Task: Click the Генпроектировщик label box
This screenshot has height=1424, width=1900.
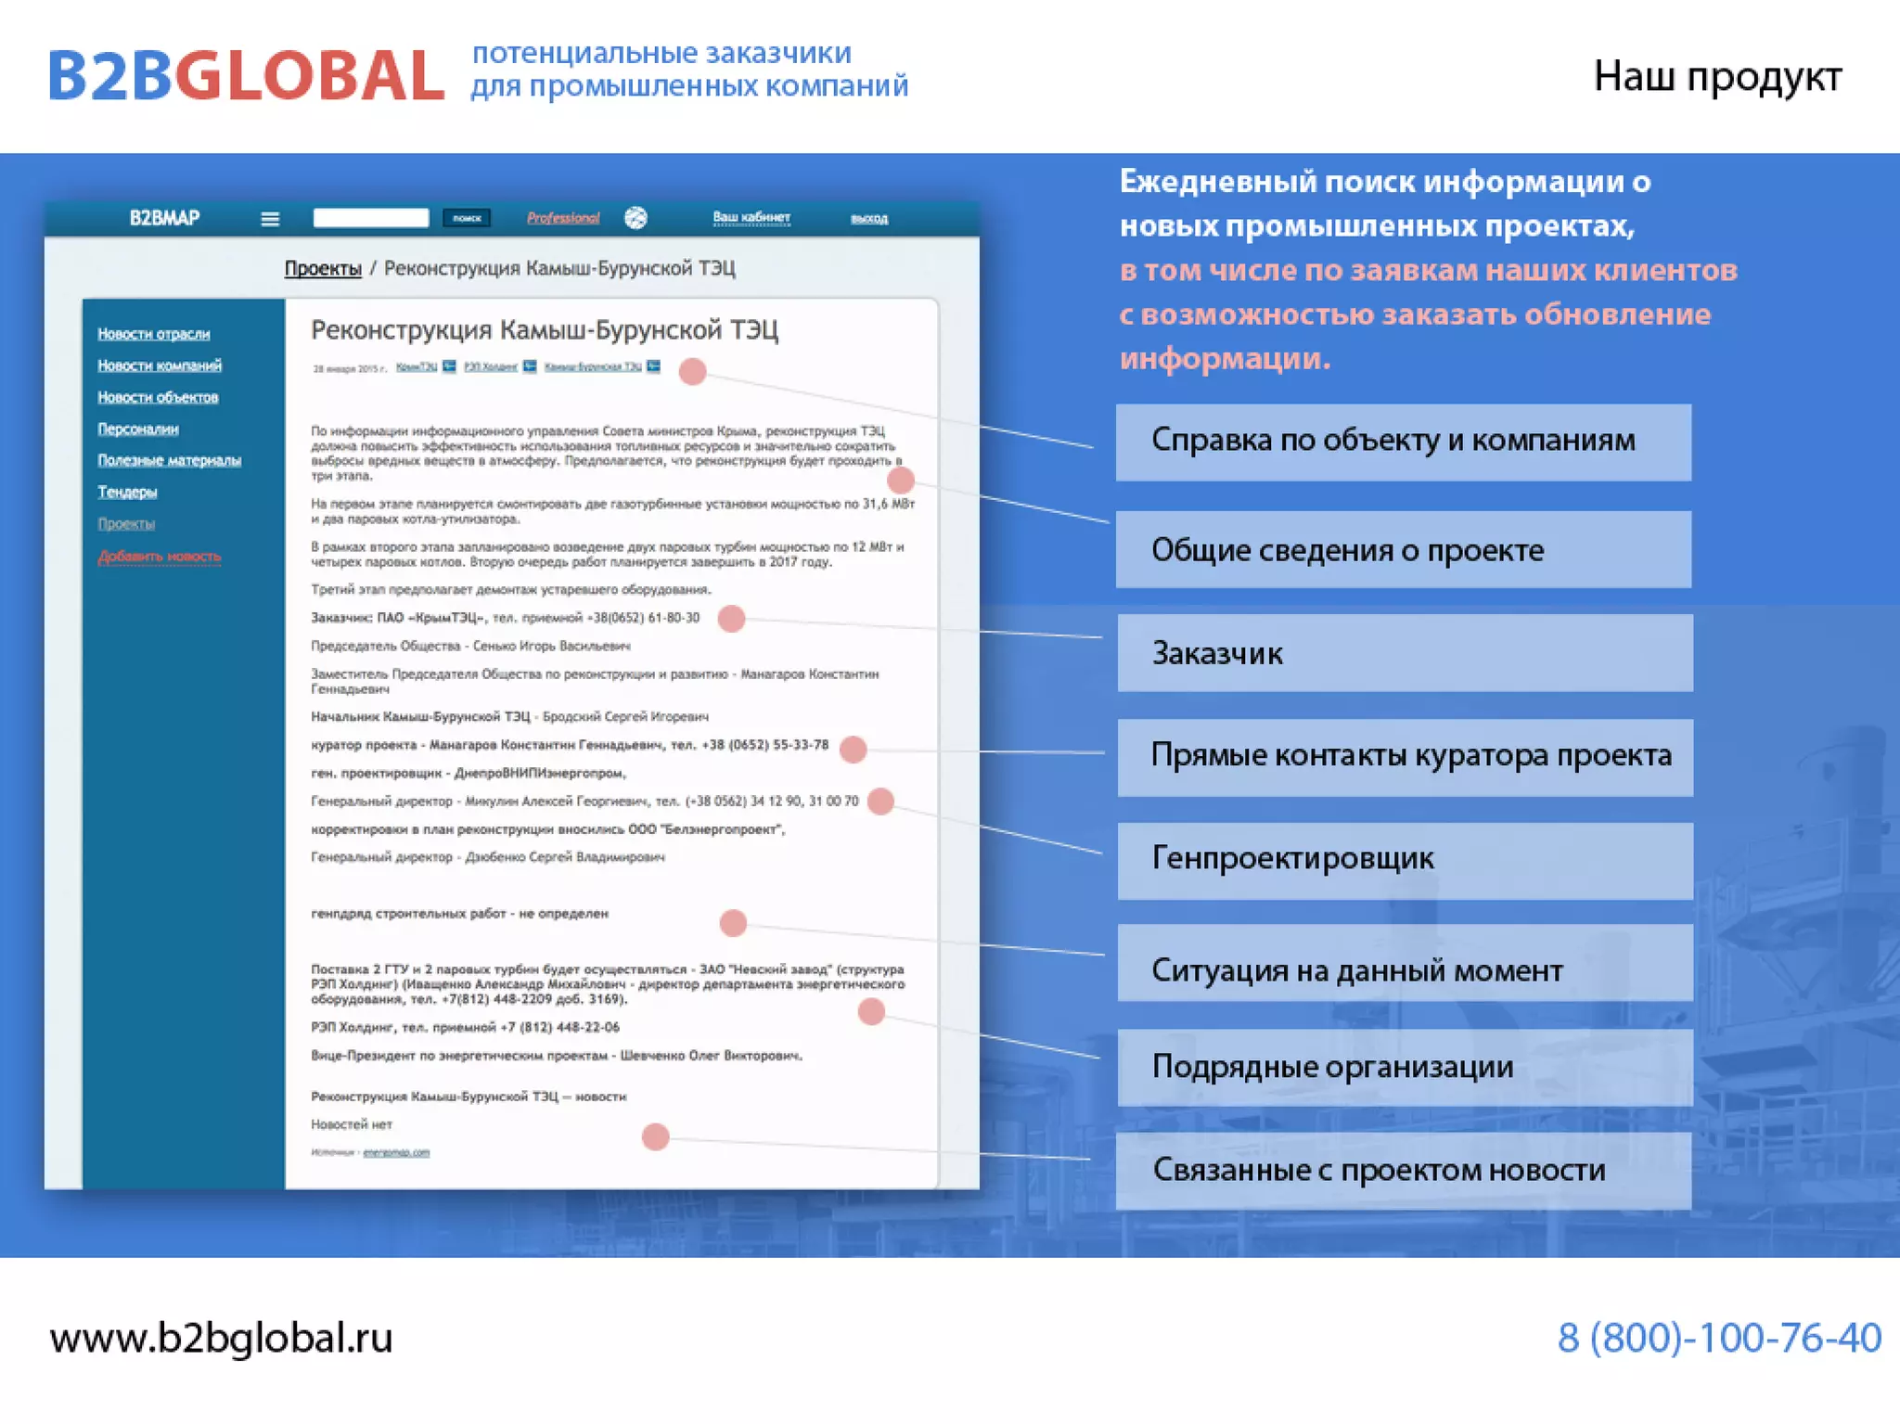Action: tap(1405, 860)
